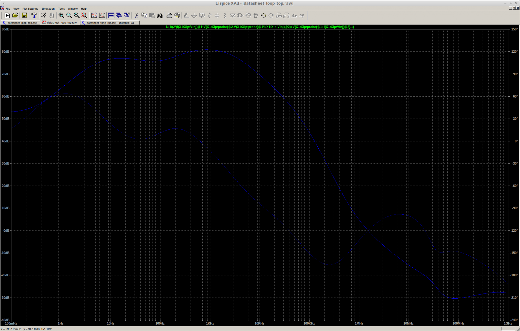Open the Window menu

(x=73, y=9)
